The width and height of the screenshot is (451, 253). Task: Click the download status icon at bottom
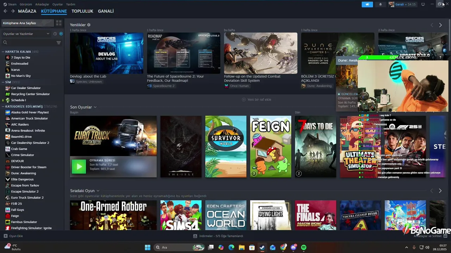pos(195,236)
